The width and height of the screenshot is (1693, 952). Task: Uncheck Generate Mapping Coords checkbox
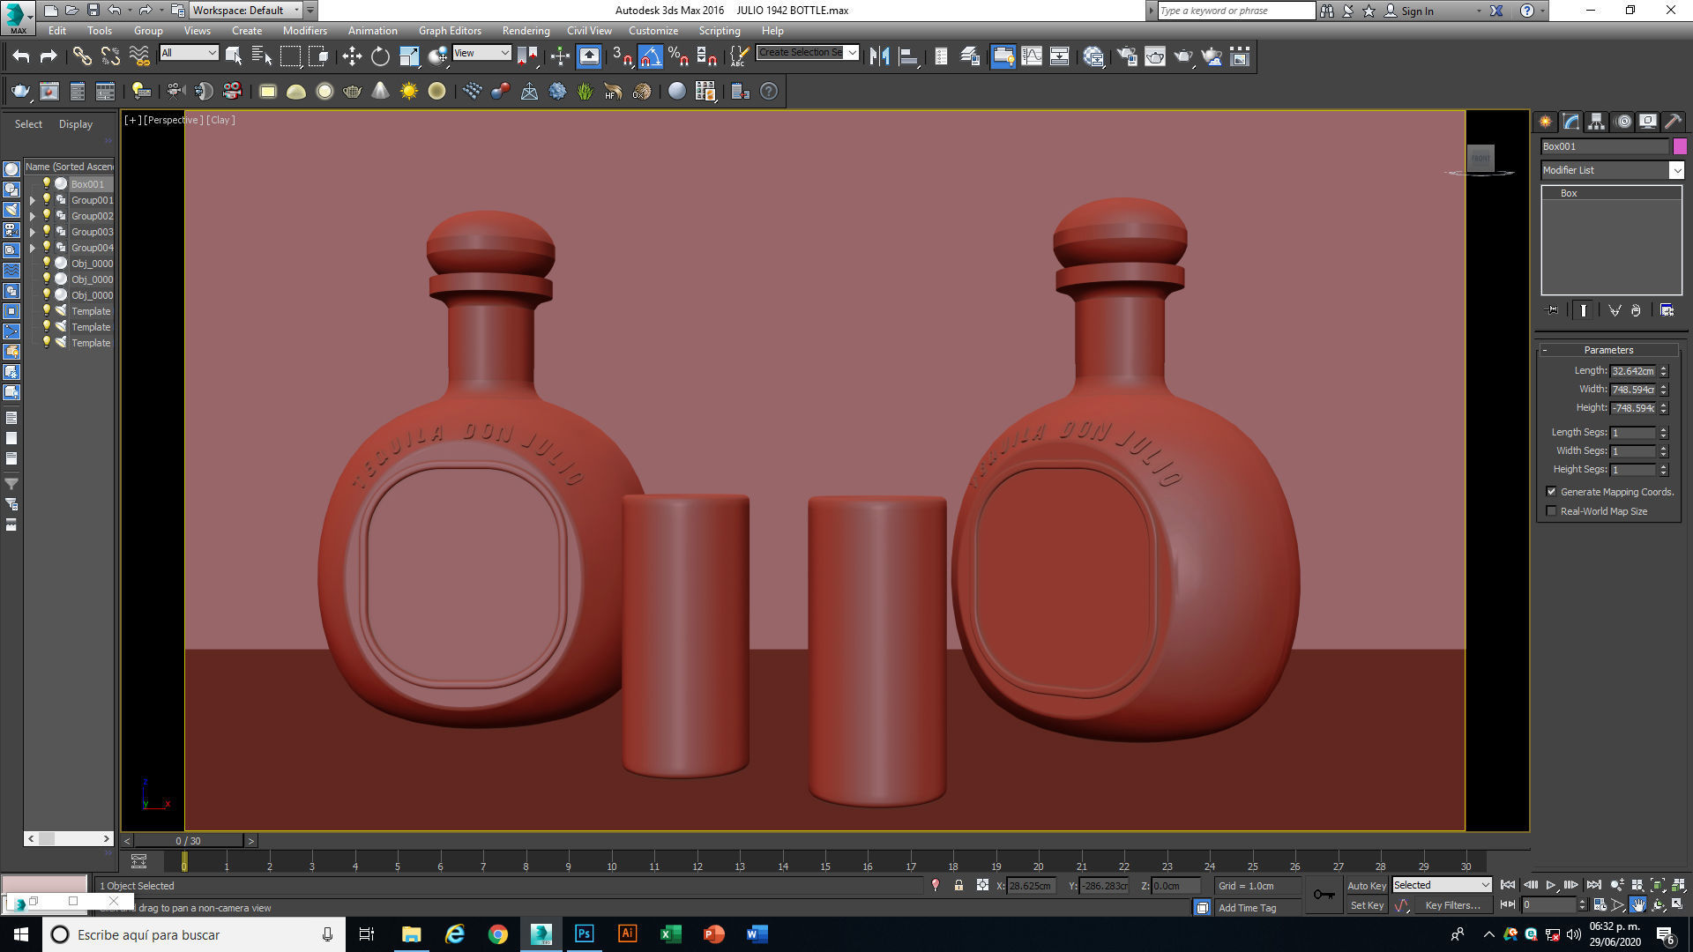(x=1551, y=492)
